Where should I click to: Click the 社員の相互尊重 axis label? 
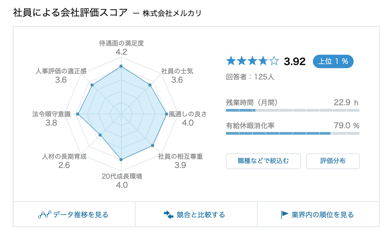[180, 157]
